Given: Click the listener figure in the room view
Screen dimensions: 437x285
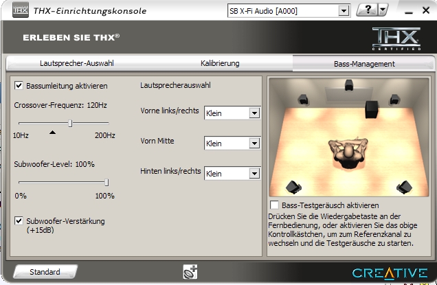Looking at the screenshot, I should click(348, 153).
